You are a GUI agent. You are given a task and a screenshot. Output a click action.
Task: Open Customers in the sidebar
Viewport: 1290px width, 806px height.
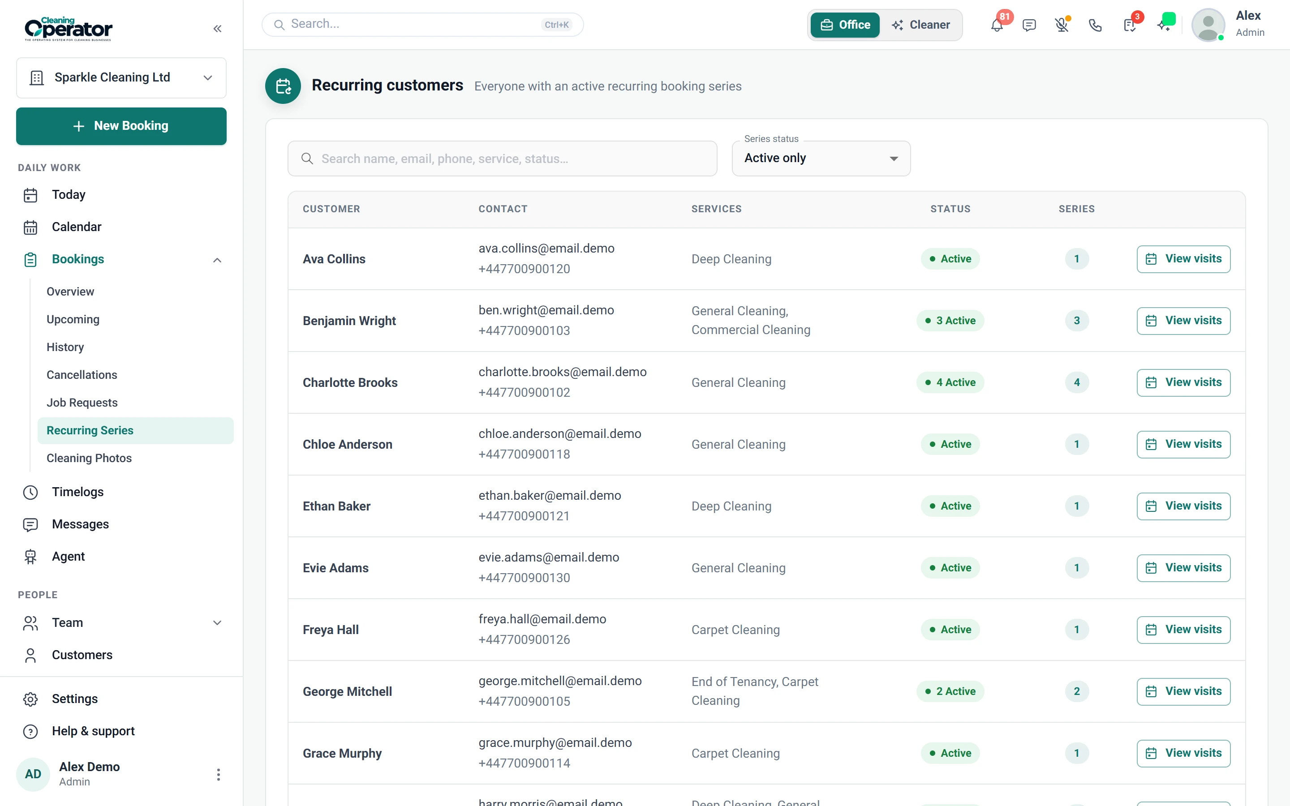(121, 655)
